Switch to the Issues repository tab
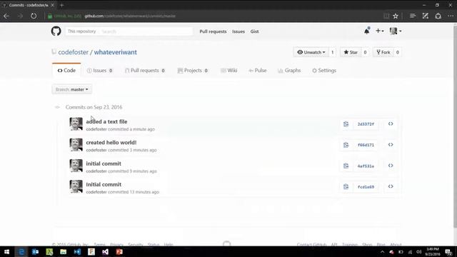The image size is (457, 257). [100, 71]
